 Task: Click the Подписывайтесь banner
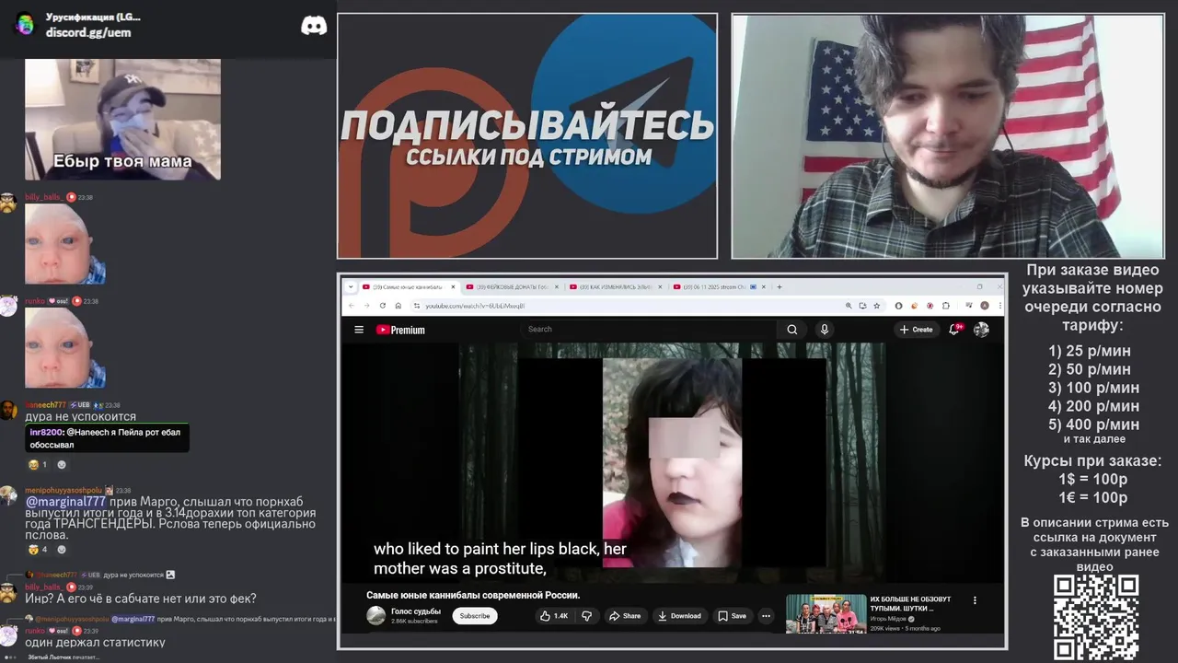527,136
